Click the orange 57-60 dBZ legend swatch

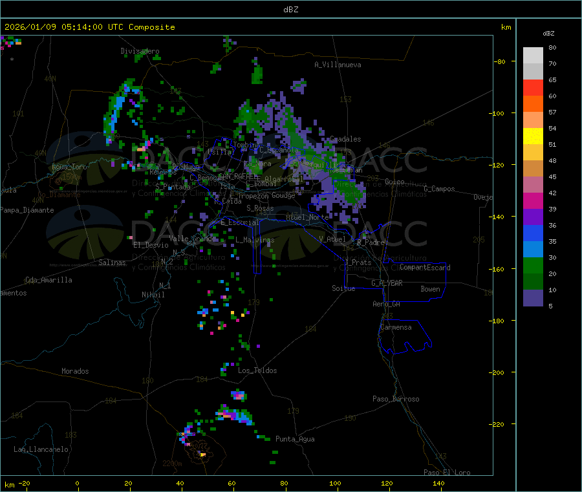533,104
